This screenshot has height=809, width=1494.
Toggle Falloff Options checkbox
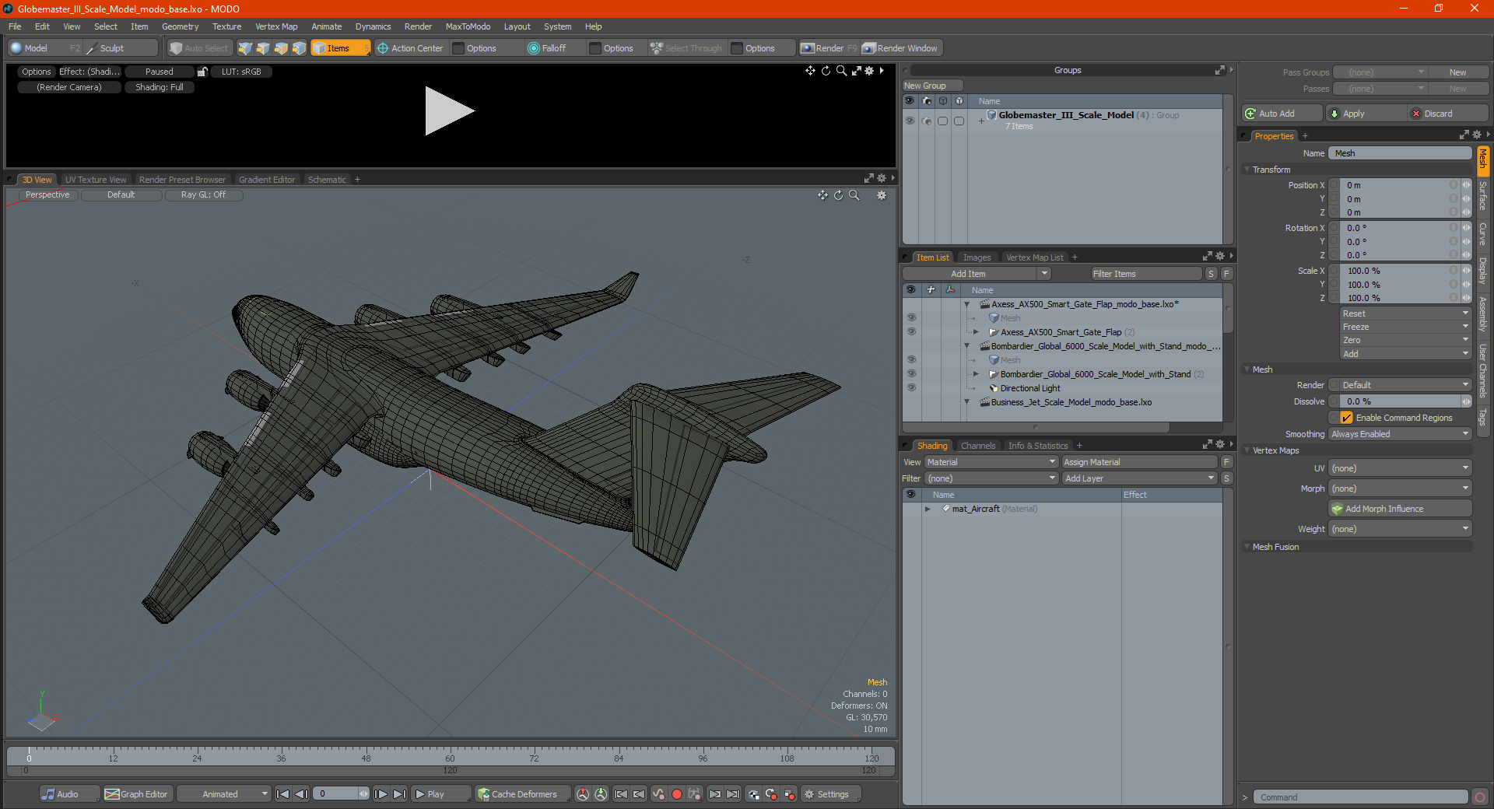tap(595, 48)
